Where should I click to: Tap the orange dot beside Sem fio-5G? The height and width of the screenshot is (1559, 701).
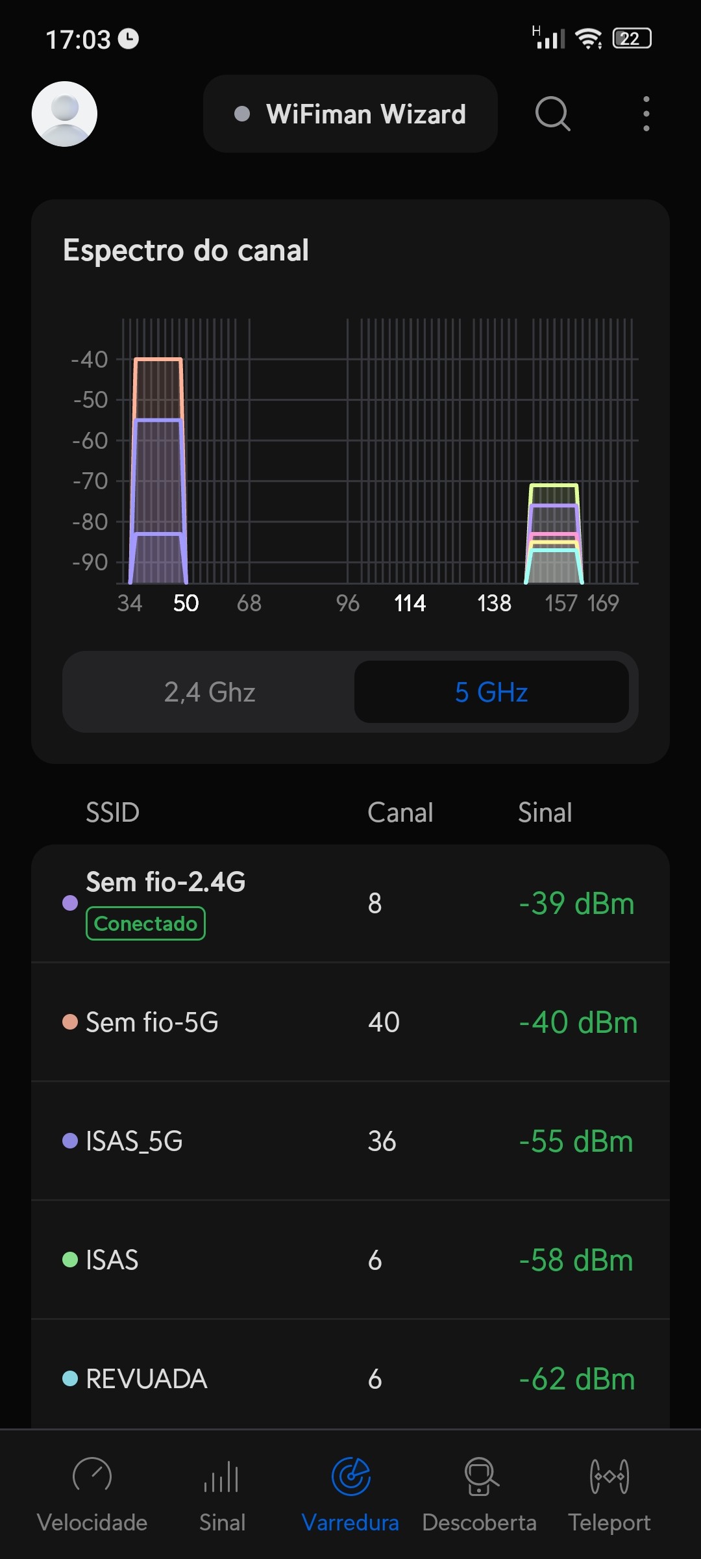click(x=70, y=1022)
